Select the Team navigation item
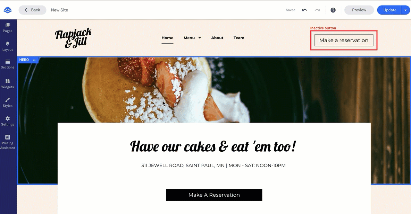The height and width of the screenshot is (214, 411). click(239, 38)
